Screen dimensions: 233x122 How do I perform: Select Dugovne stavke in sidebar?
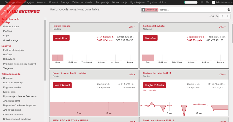pos(12,87)
